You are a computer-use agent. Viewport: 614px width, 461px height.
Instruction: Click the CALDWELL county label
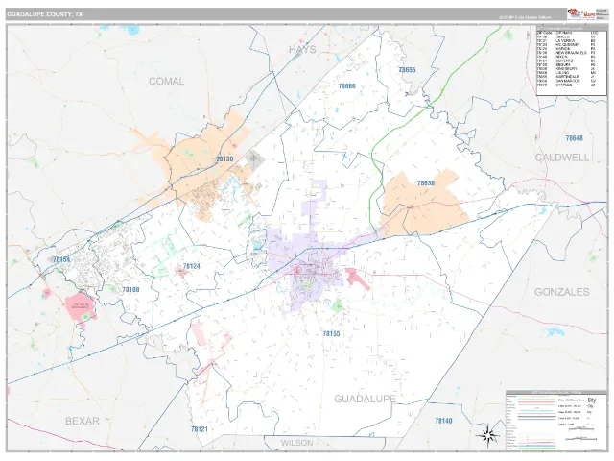pos(562,158)
